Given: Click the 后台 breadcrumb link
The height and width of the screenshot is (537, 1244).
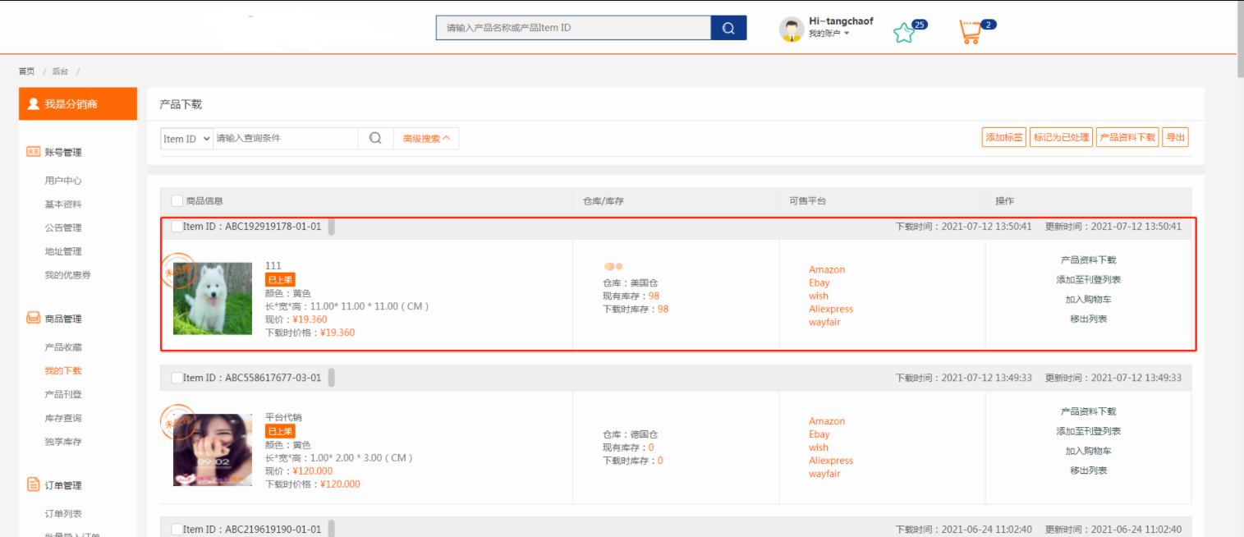Looking at the screenshot, I should pos(61,71).
